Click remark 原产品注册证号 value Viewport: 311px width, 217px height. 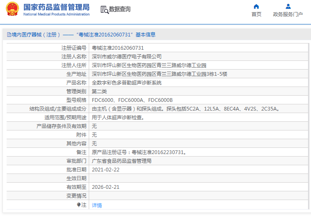tap(139, 152)
